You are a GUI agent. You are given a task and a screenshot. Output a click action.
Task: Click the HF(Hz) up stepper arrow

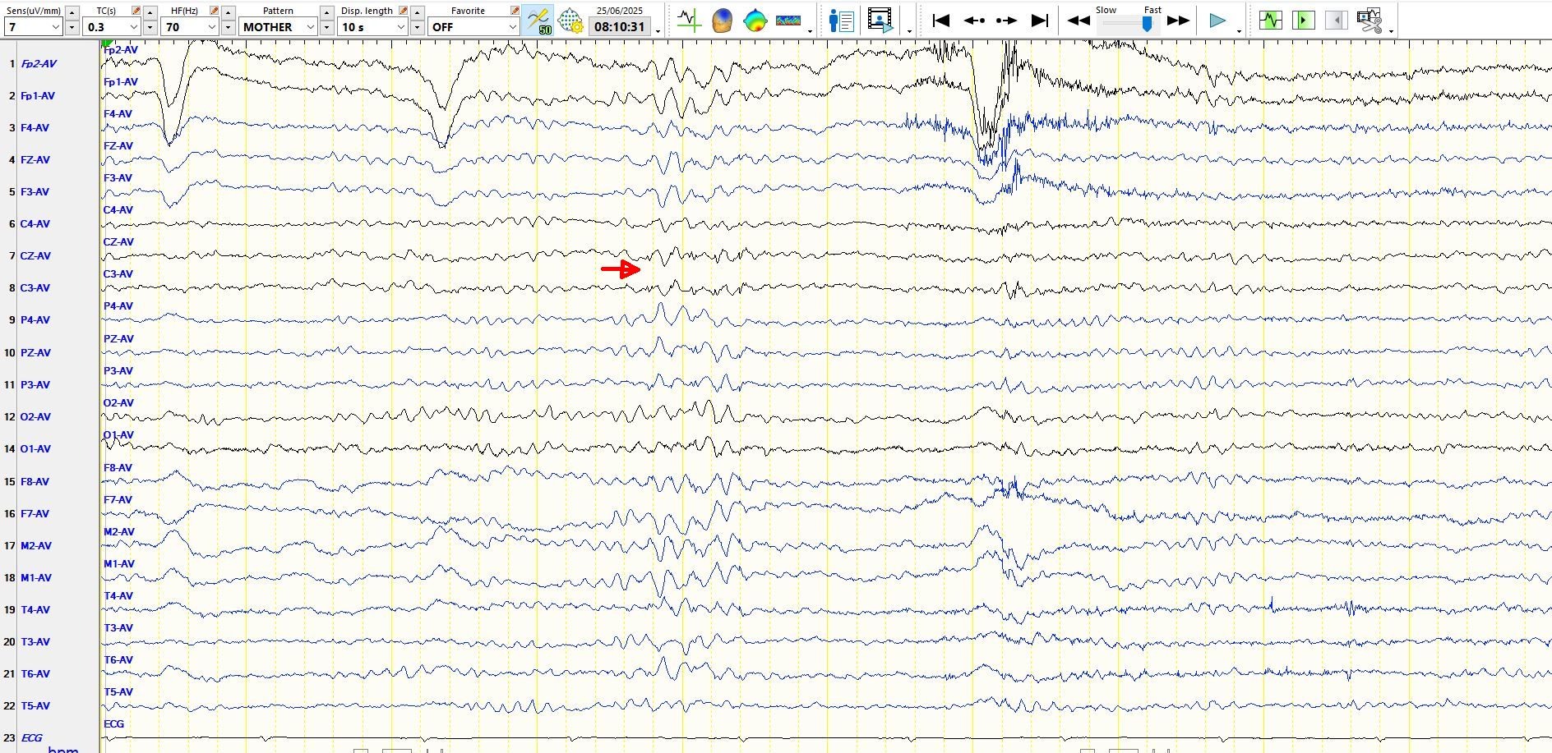229,12
